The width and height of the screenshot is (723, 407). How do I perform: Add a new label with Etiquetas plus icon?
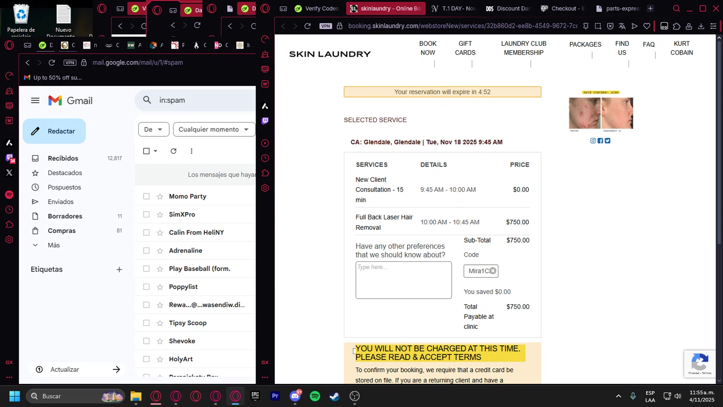119,270
